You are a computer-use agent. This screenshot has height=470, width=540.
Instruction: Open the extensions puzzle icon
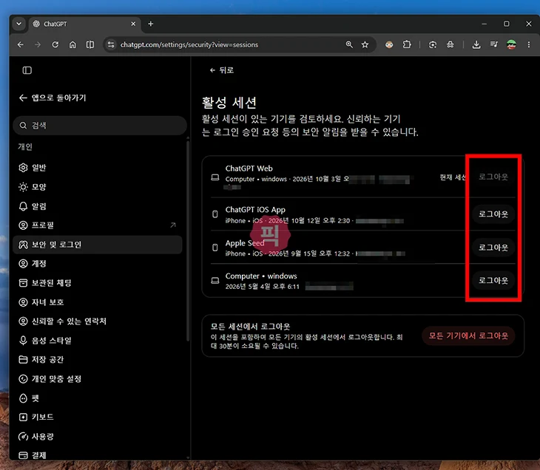coord(407,44)
